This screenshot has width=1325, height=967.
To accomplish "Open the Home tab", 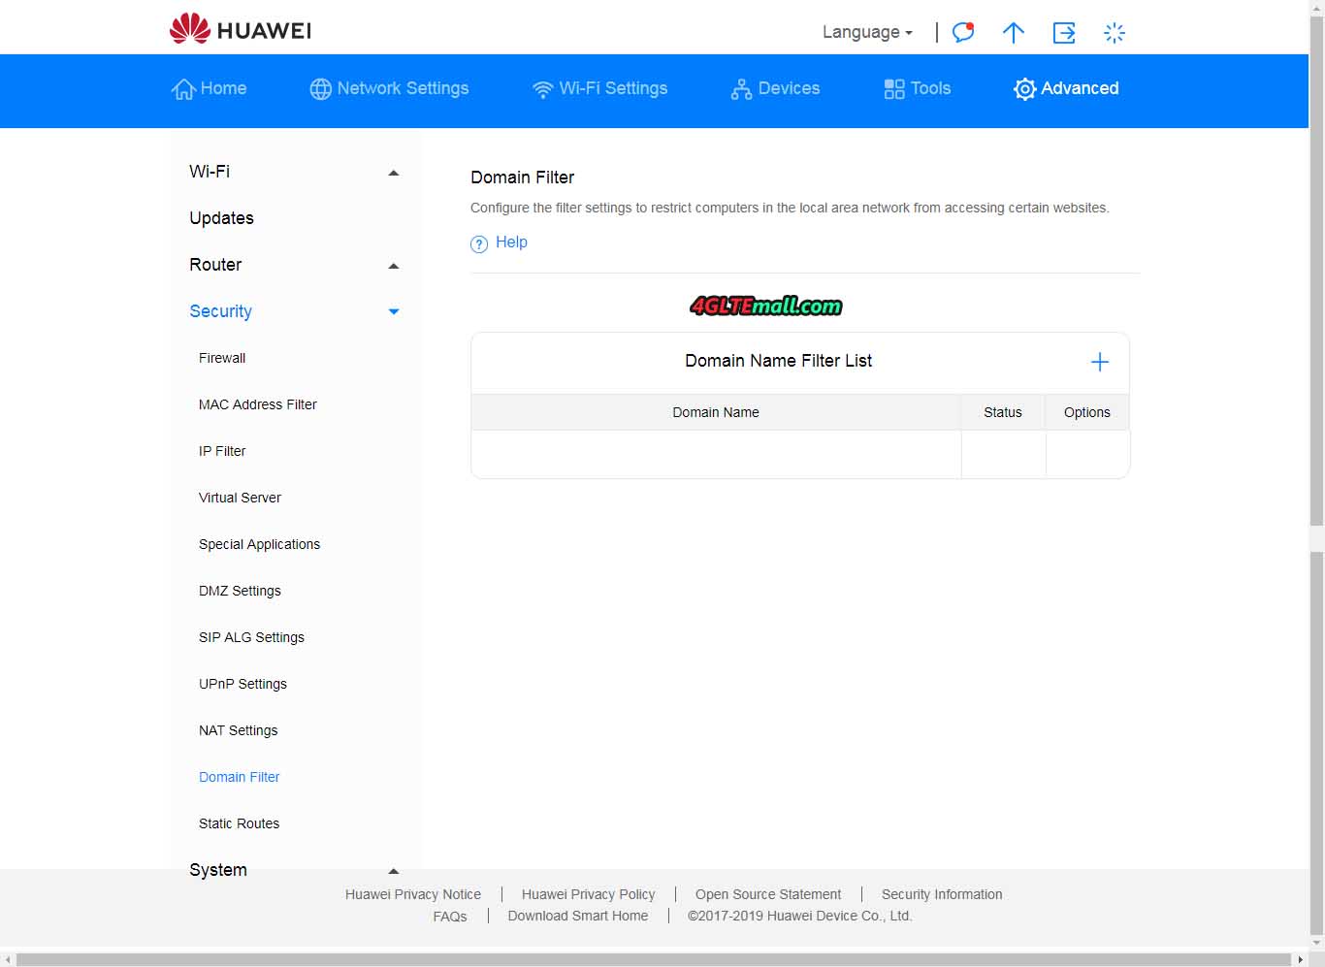I will (x=210, y=88).
